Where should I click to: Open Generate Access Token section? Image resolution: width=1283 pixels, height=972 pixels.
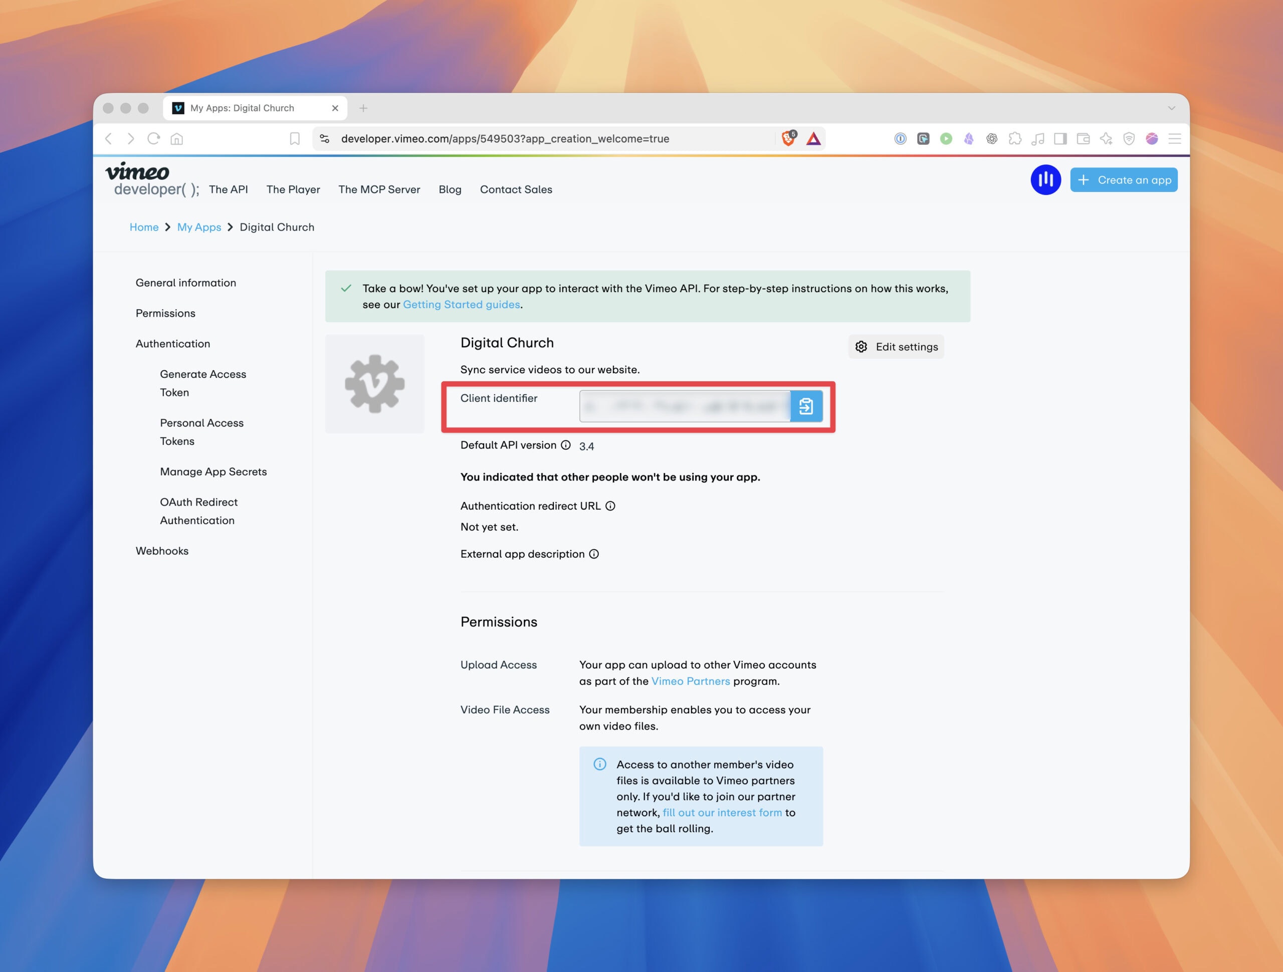coord(203,383)
